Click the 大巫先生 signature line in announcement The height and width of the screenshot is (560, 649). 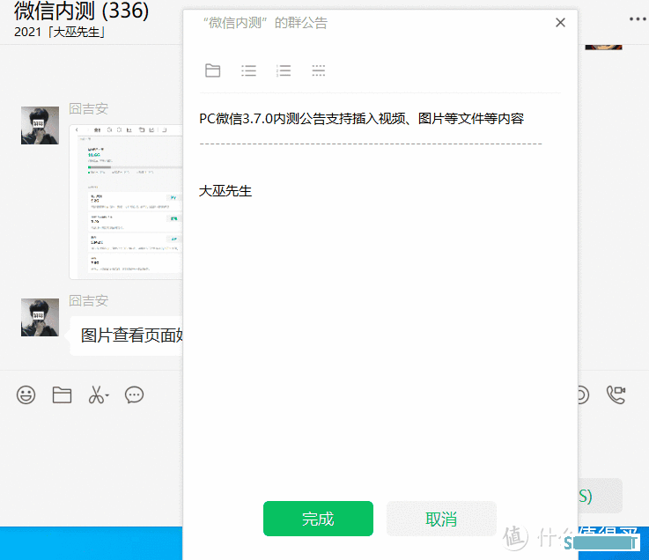225,191
